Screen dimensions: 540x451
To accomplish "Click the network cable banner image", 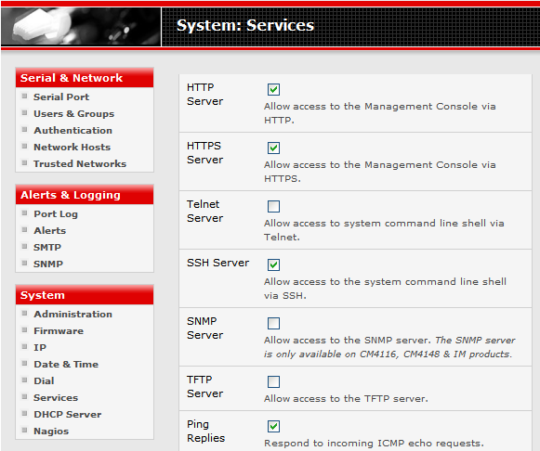I will (81, 27).
